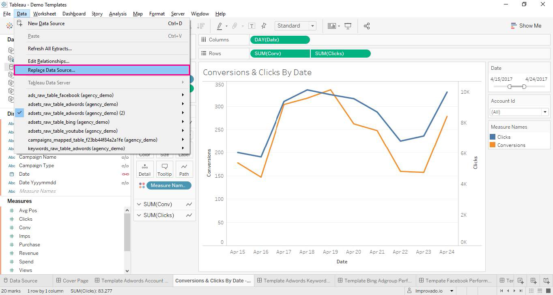Image resolution: width=553 pixels, height=295 pixels.
Task: Click link icon beside Campaign Name
Action: pos(125,157)
